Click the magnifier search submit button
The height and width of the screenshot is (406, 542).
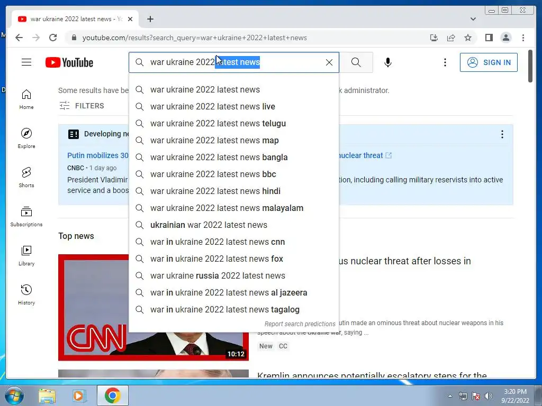coord(356,62)
